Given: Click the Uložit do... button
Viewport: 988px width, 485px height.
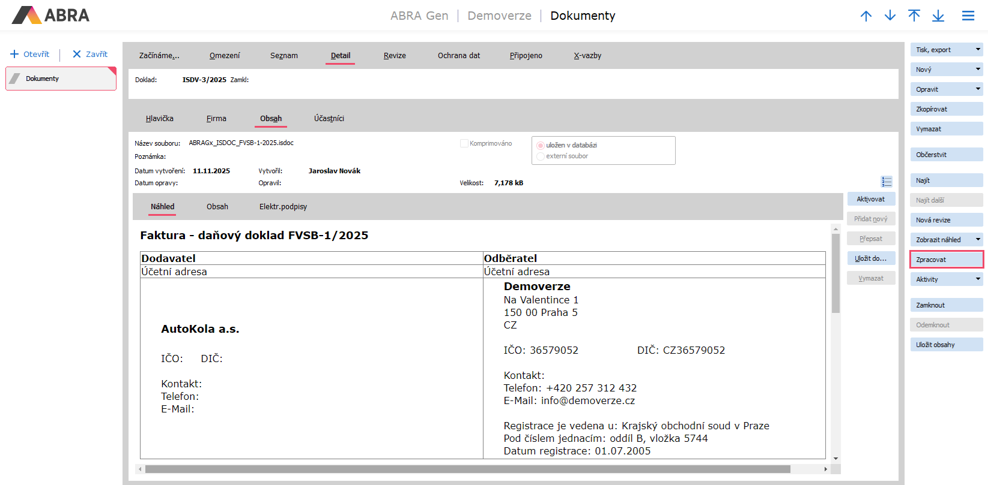Looking at the screenshot, I should (870, 258).
